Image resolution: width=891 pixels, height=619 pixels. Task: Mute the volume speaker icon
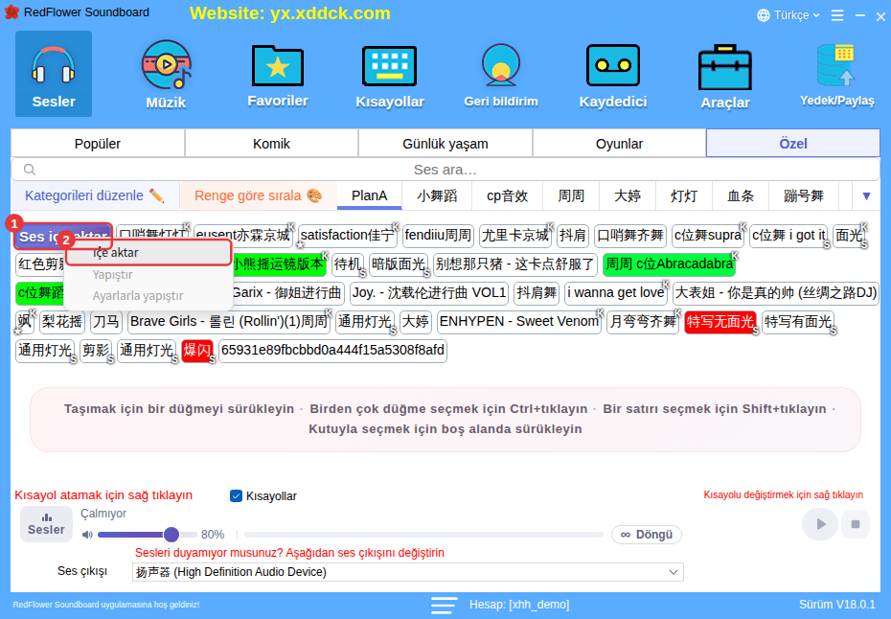[87, 535]
